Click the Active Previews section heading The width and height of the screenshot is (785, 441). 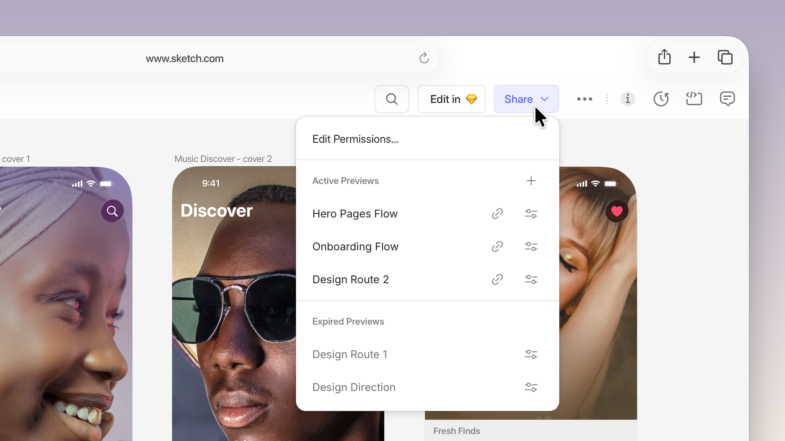click(345, 181)
